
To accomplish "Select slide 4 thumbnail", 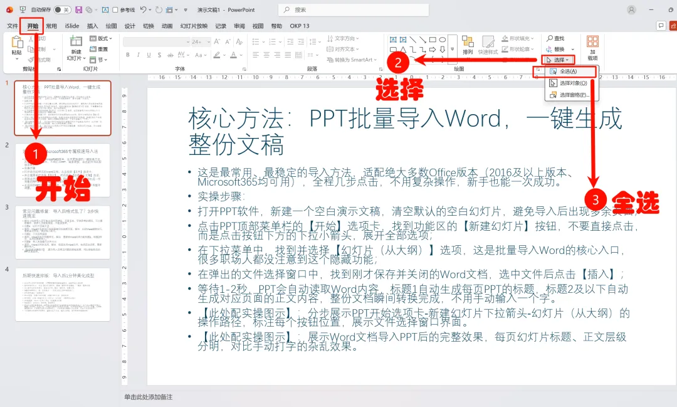I will pyautogui.click(x=63, y=295).
